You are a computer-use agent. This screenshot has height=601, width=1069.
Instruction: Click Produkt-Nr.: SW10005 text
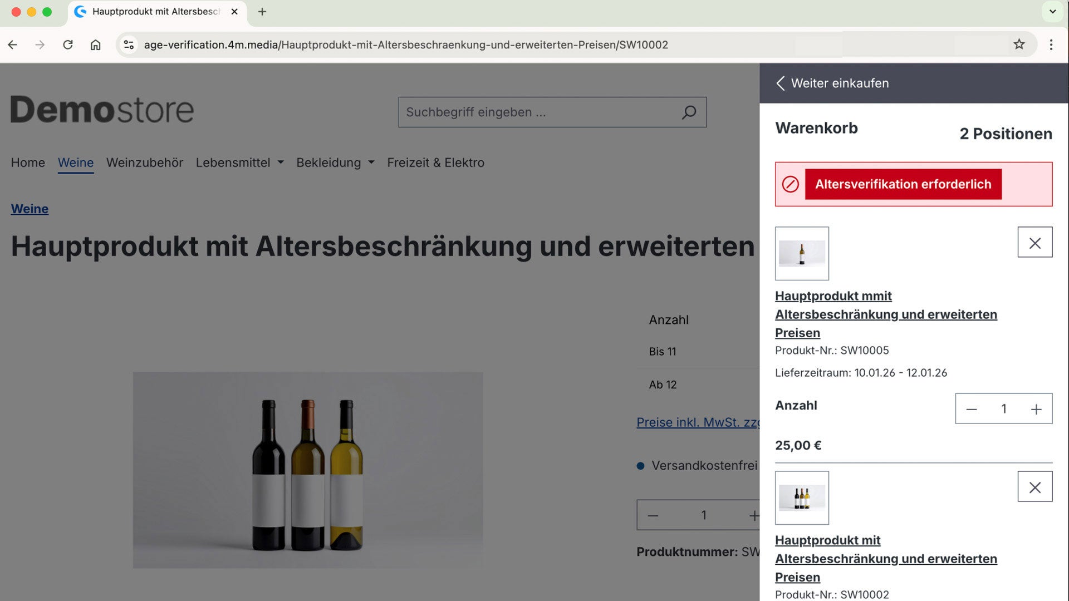(832, 351)
